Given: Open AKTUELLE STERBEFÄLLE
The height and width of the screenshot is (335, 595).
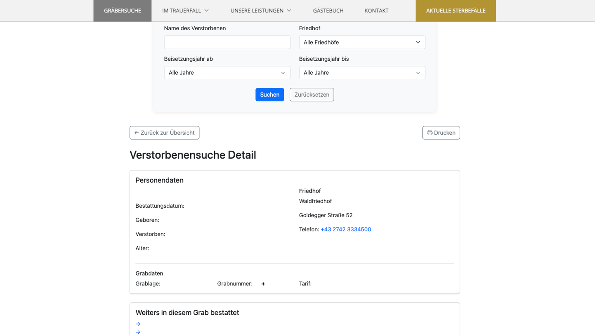Looking at the screenshot, I should 456,10.
